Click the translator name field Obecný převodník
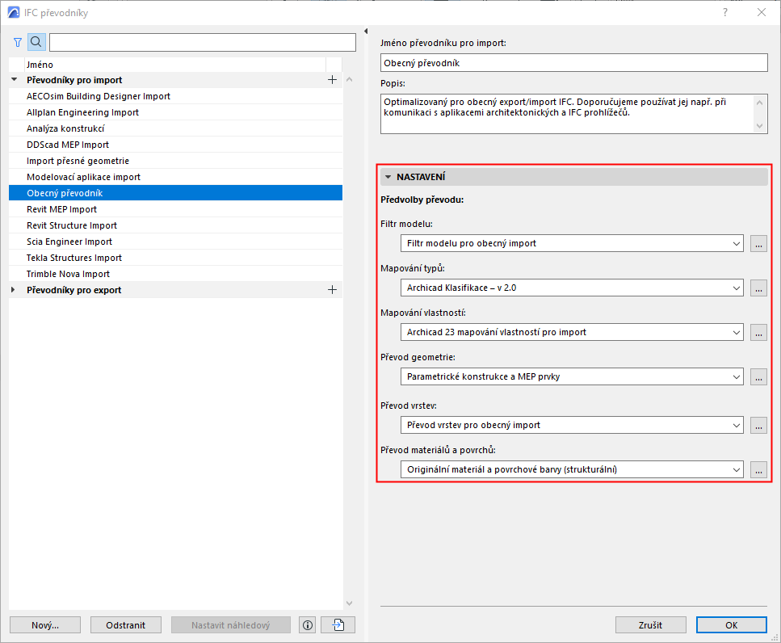 (573, 63)
